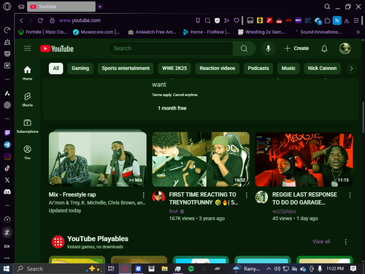Open Instagram in Opera sidebar
The width and height of the screenshot is (365, 274).
pyautogui.click(x=7, y=156)
